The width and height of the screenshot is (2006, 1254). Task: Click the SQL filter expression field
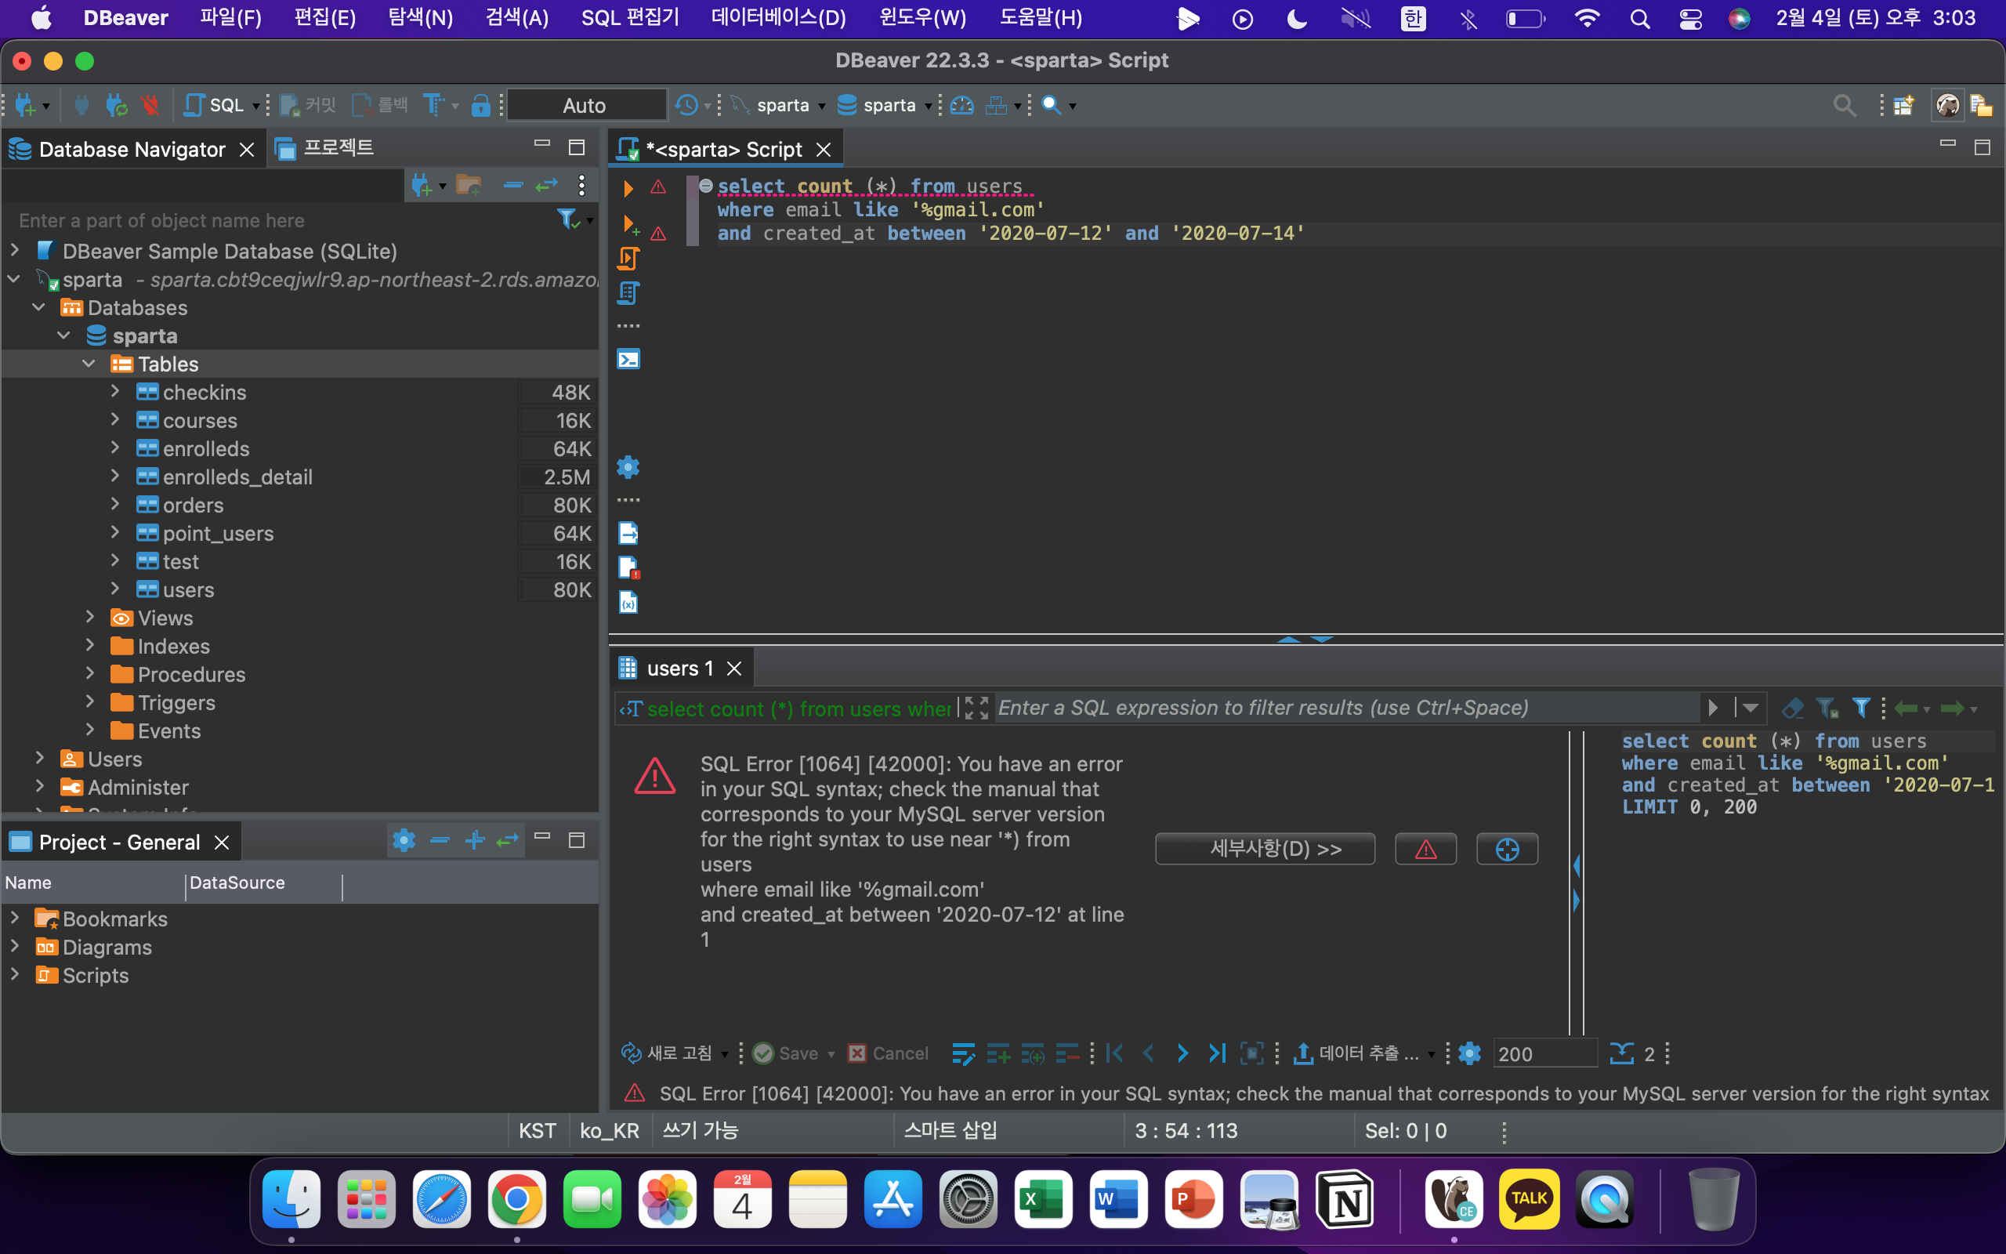1345,708
